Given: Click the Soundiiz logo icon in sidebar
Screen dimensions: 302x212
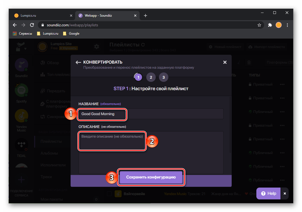Looking at the screenshot, I should click(x=21, y=65).
